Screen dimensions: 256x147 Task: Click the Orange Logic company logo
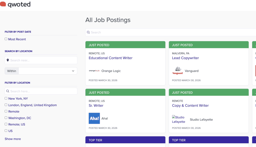coord(94,71)
